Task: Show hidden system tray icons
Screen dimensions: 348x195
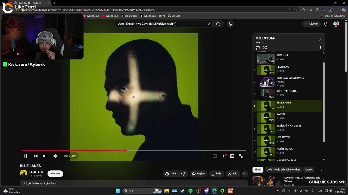Action: [x=278, y=191]
